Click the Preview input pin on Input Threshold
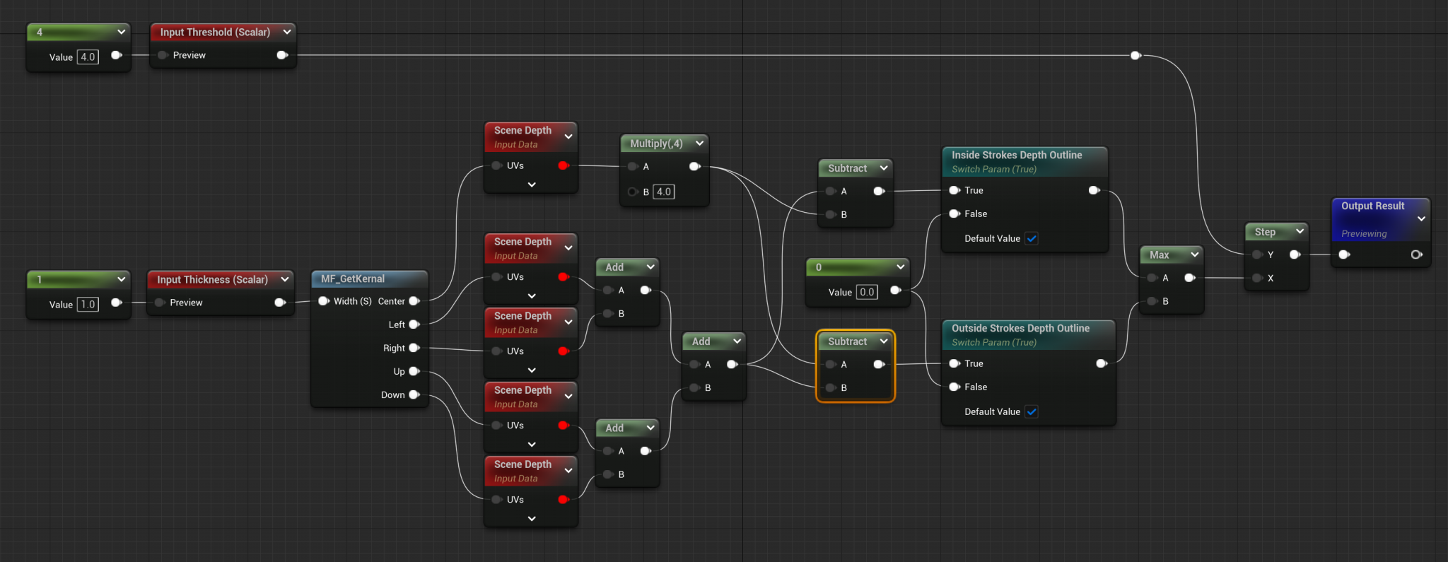The image size is (1448, 562). coord(163,55)
